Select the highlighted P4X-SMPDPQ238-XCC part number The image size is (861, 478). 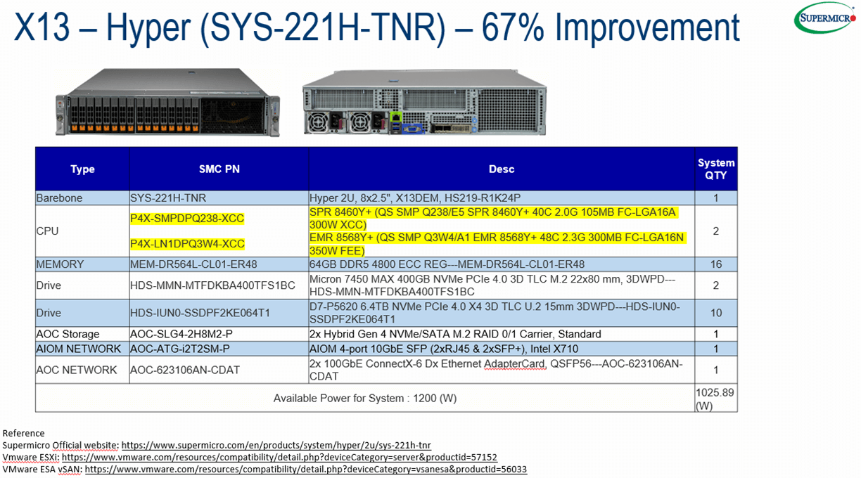click(x=187, y=219)
